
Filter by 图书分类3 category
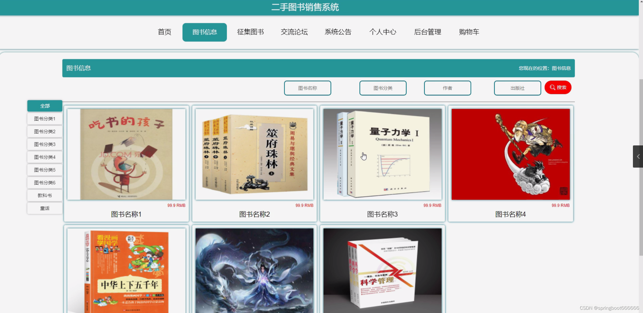click(45, 144)
